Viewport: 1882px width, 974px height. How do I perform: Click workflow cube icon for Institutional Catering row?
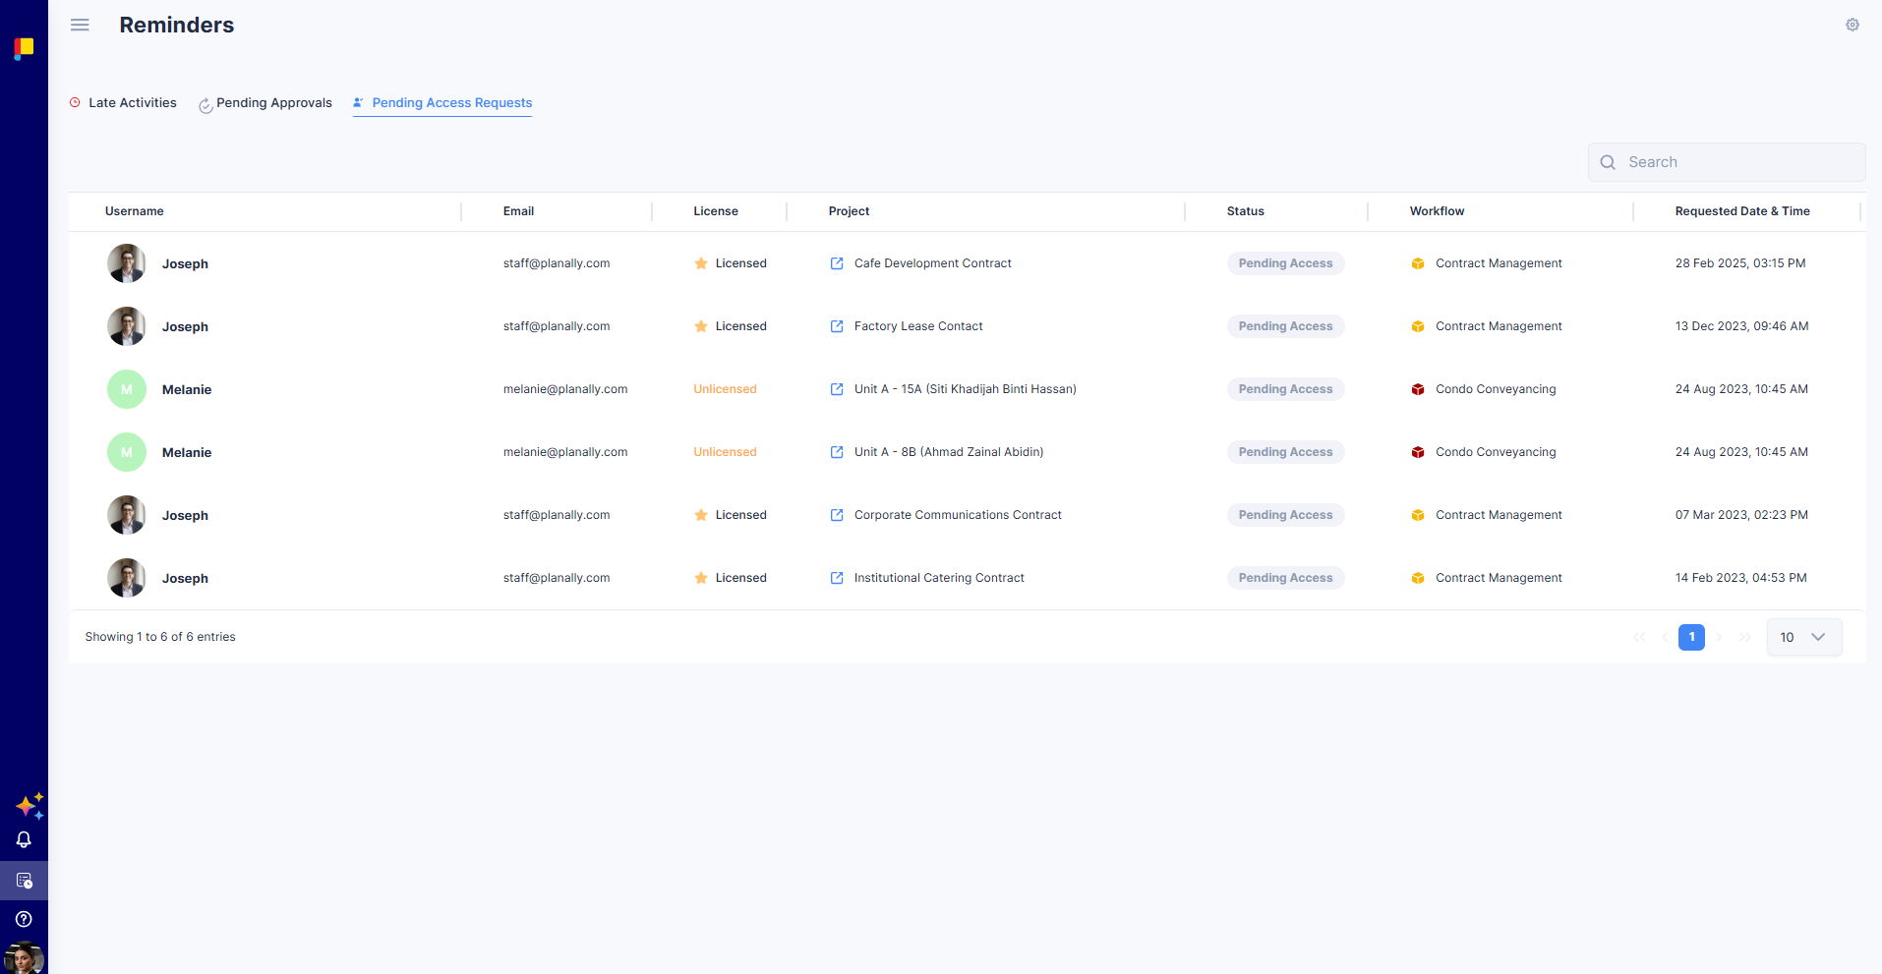[1418, 578]
